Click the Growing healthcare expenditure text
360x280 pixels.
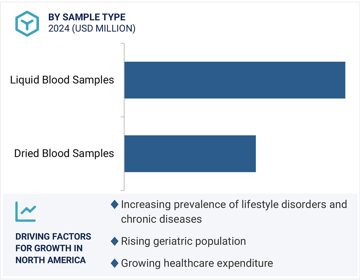[x=197, y=263]
